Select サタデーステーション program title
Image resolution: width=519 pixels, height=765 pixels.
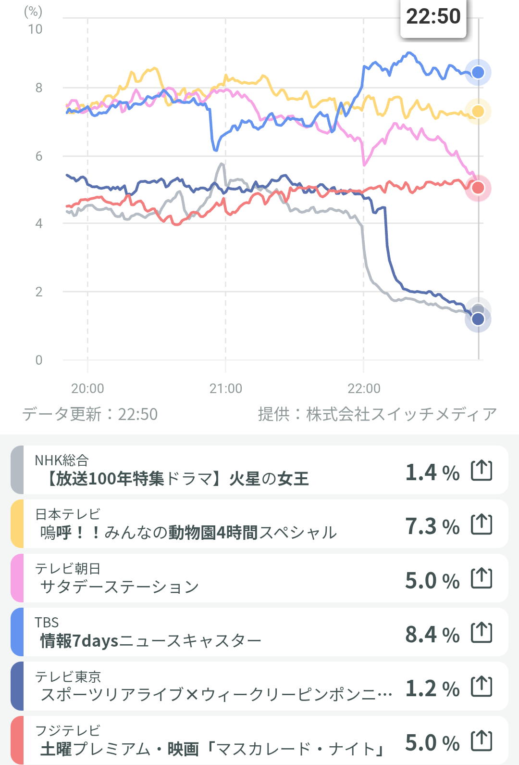119,586
